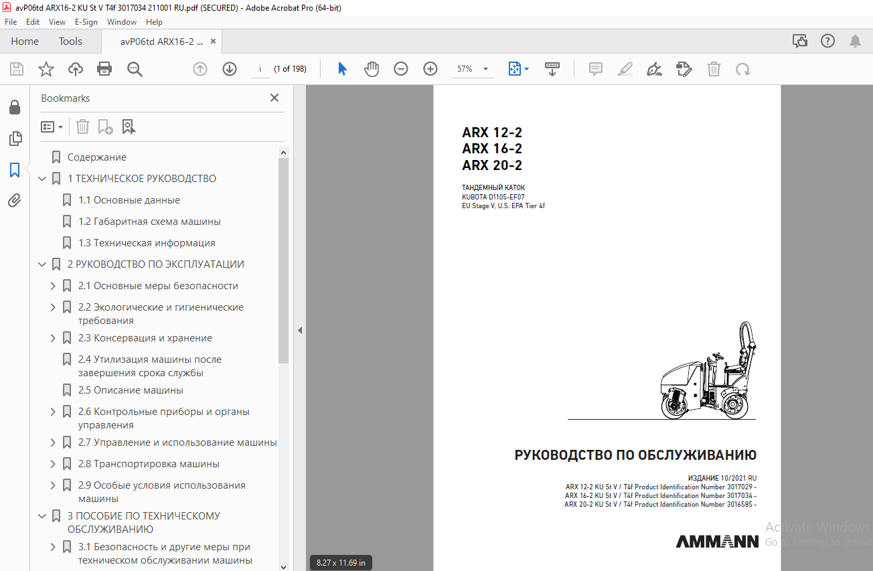Viewport: 873px width, 571px height.
Task: Collapse navigation pane with divider arrow
Action: tap(299, 330)
